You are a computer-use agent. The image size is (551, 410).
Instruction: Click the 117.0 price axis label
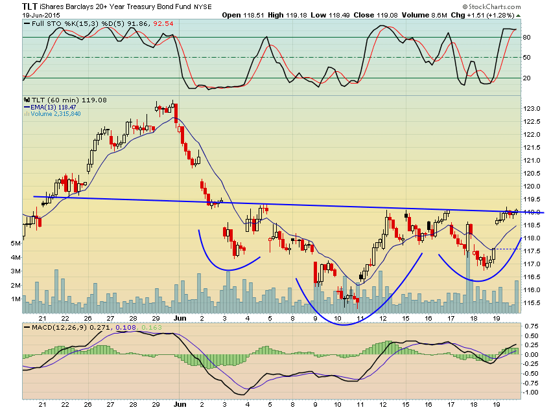pyautogui.click(x=532, y=264)
